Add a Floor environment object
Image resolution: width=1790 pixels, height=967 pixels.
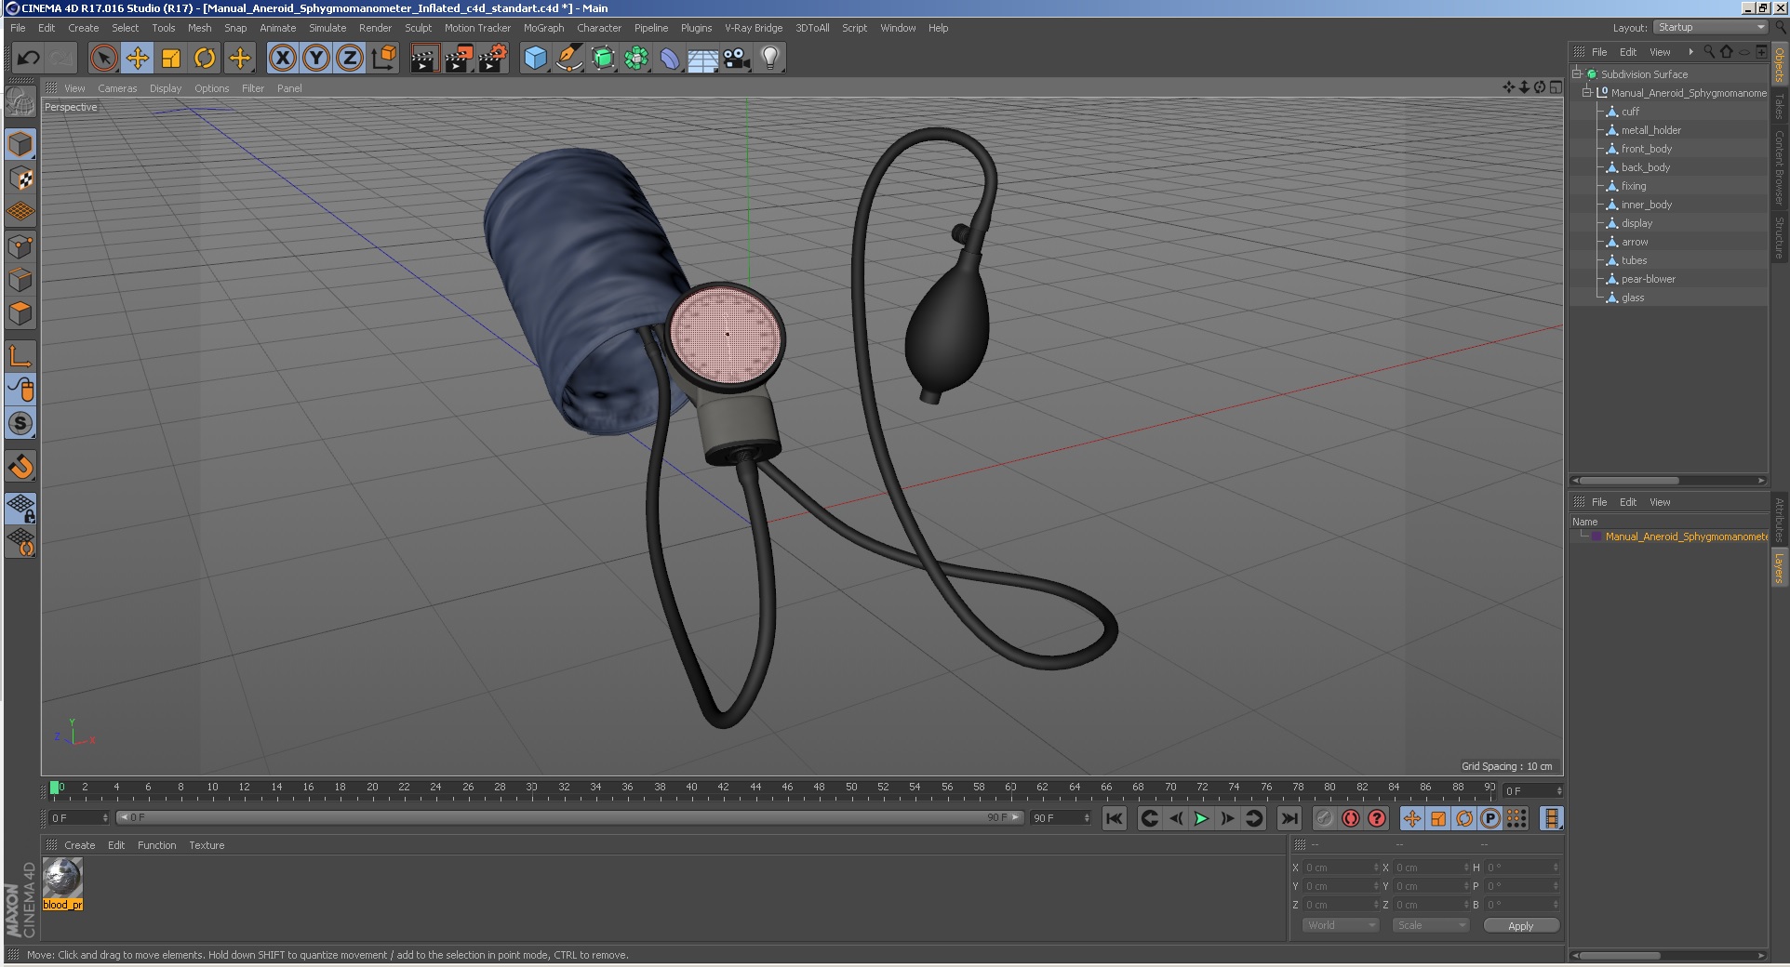click(703, 59)
